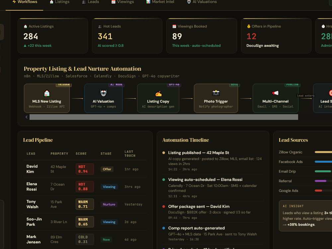Open the Leads tab
This screenshot has height=249, width=332.
90,2
